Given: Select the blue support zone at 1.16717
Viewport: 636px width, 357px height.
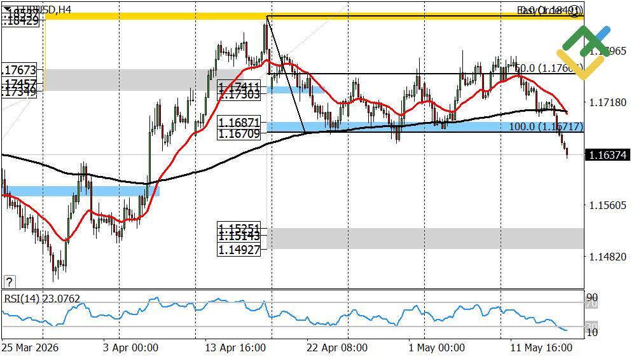Looking at the screenshot, I should [x=425, y=127].
